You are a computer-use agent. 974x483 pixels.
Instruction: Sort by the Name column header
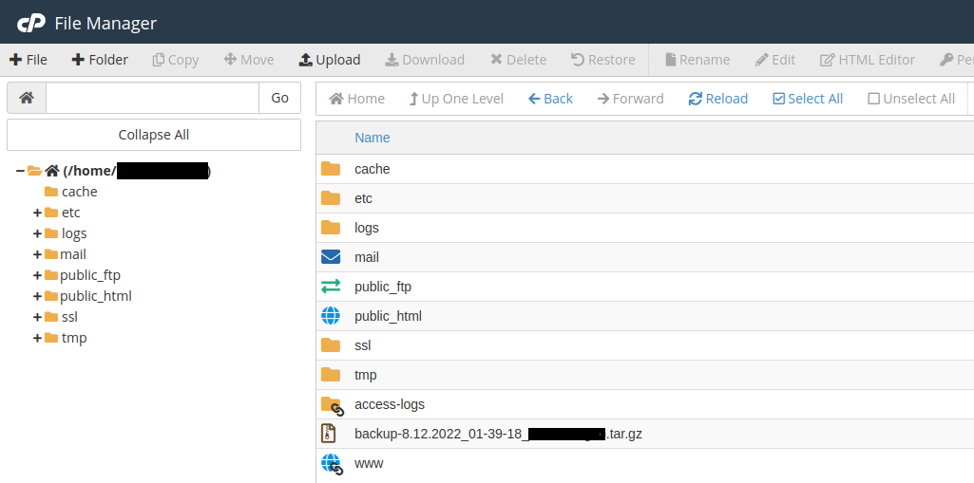click(x=372, y=138)
